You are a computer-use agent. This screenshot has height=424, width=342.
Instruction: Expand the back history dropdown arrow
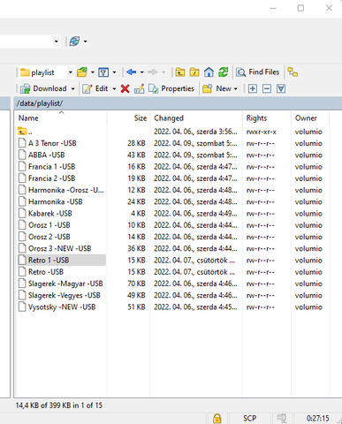[142, 72]
